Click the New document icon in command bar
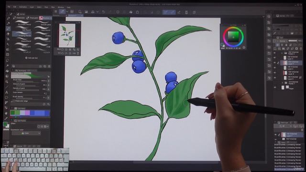The height and width of the screenshot is (172, 306). (80, 12)
